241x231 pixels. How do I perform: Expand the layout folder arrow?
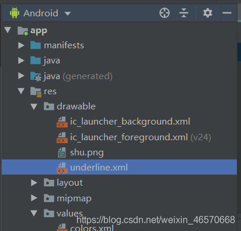click(34, 183)
